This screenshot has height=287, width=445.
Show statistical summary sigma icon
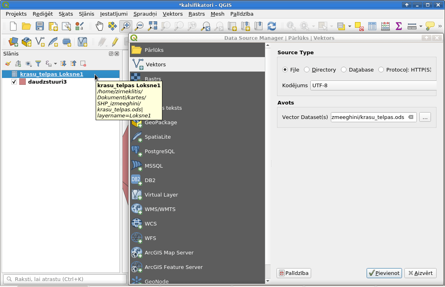pyautogui.click(x=399, y=27)
